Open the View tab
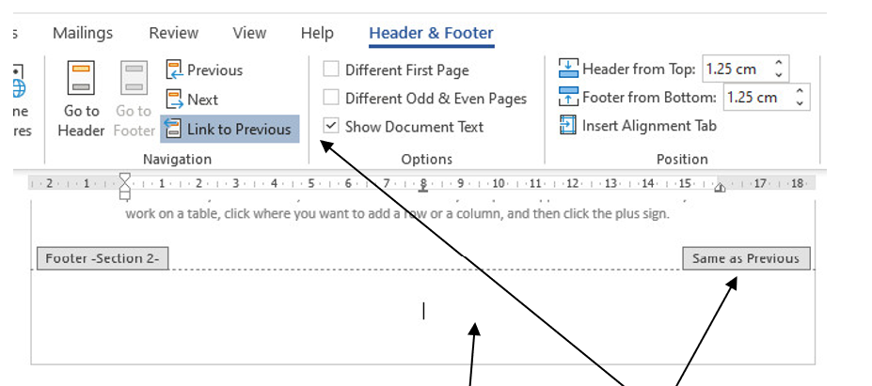872x386 pixels. coord(249,33)
